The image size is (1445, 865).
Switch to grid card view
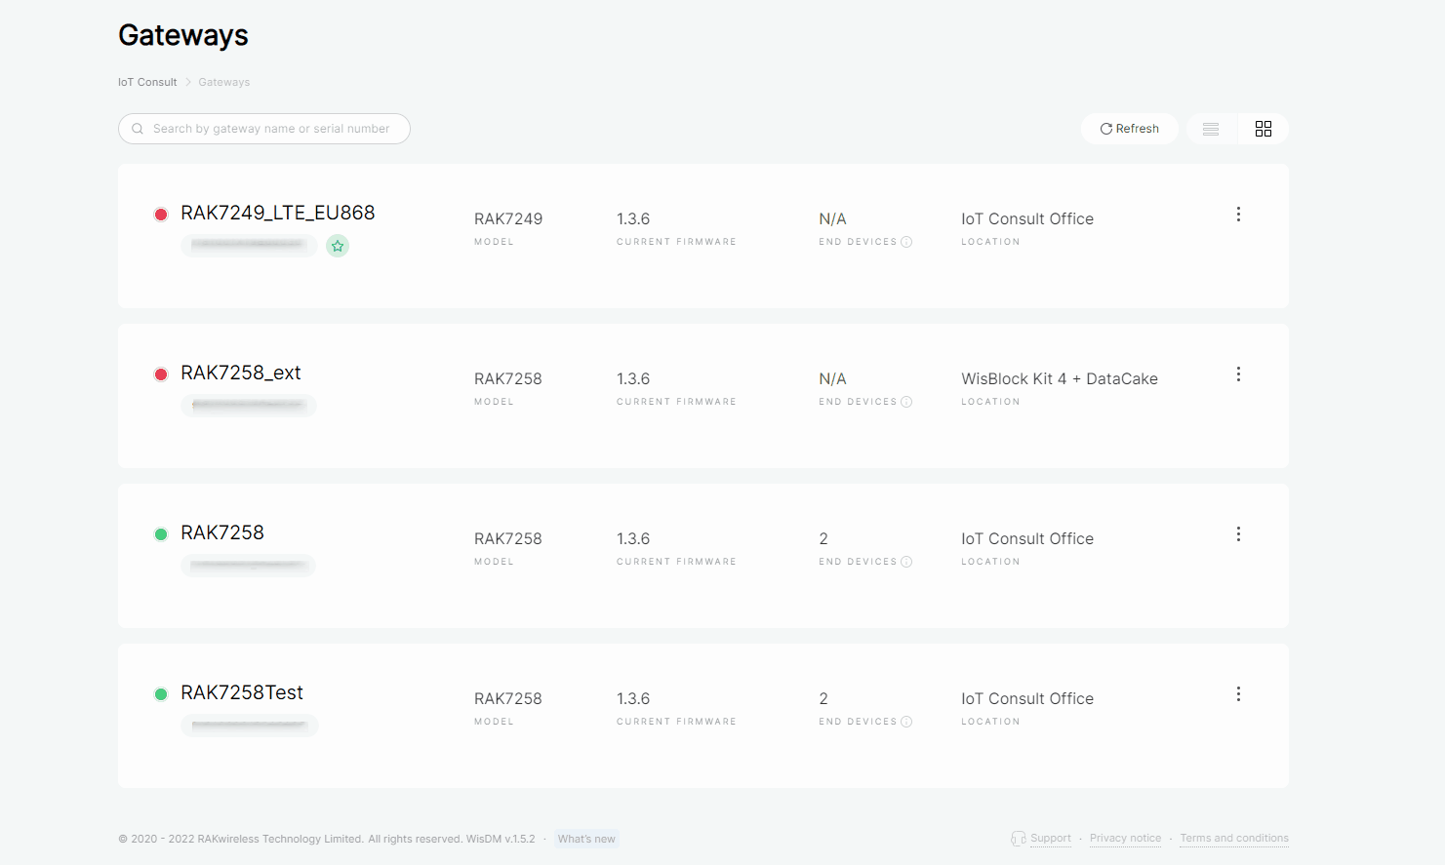[1264, 129]
